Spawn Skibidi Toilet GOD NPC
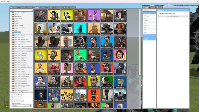The width and height of the screenshot is (199, 112). pyautogui.click(x=94, y=82)
